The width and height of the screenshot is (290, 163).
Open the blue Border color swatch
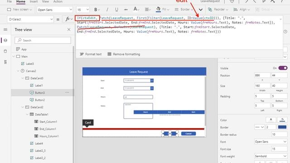[x=282, y=127]
